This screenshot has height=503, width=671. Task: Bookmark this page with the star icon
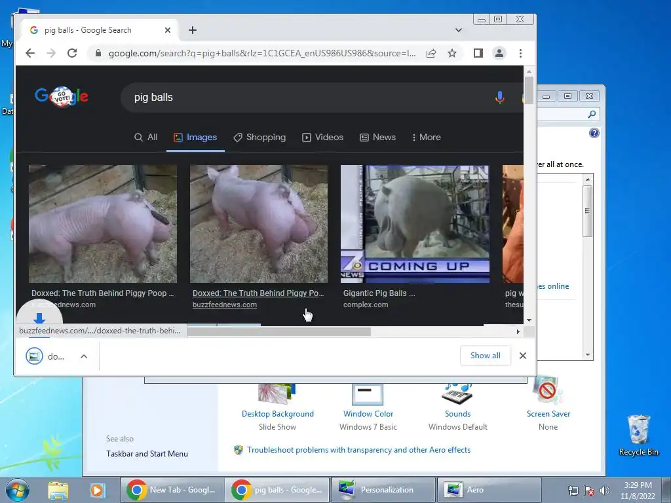(452, 53)
